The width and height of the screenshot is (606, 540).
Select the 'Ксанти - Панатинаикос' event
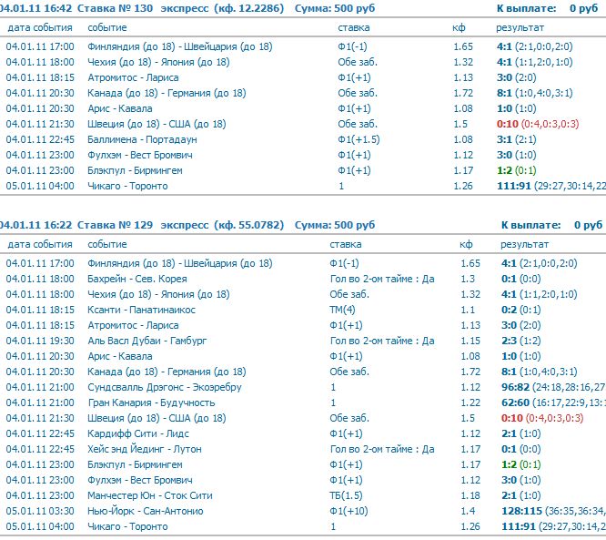pyautogui.click(x=141, y=310)
